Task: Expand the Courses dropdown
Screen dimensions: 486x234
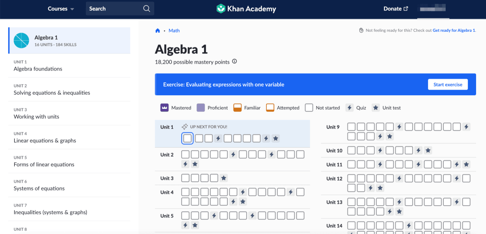Action: (x=61, y=9)
